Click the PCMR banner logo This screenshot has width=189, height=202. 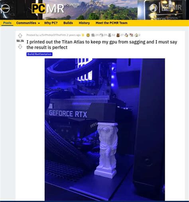coord(48,8)
